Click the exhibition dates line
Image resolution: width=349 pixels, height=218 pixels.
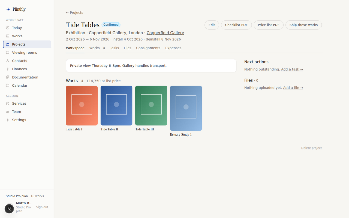(123, 39)
